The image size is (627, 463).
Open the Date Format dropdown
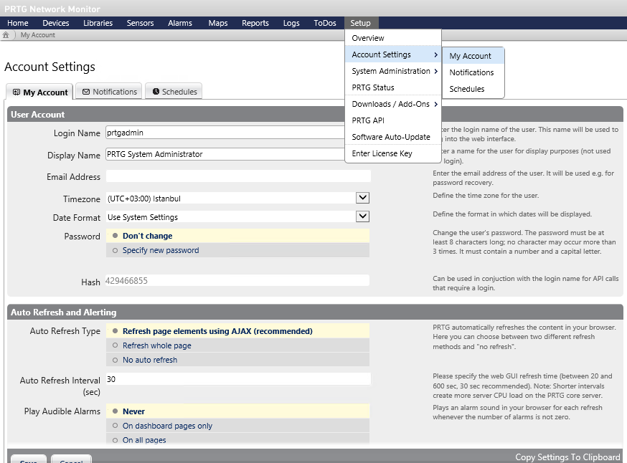point(363,216)
